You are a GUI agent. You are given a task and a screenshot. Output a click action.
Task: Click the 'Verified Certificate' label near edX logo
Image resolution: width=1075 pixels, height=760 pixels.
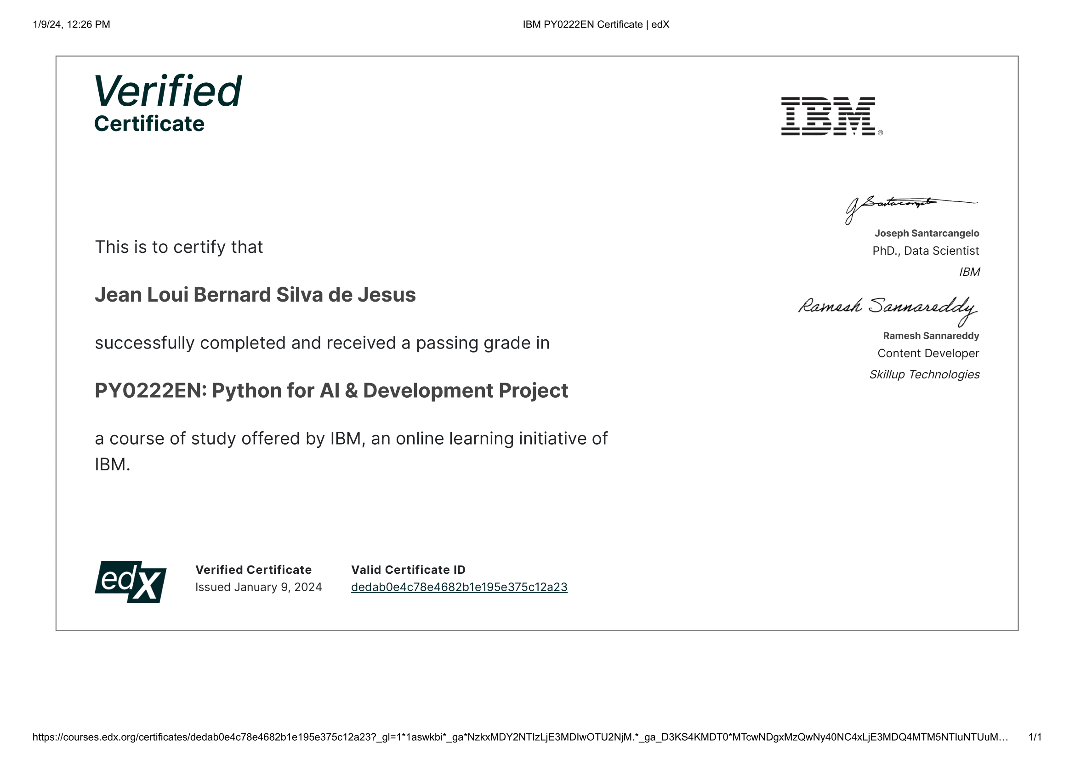point(253,569)
